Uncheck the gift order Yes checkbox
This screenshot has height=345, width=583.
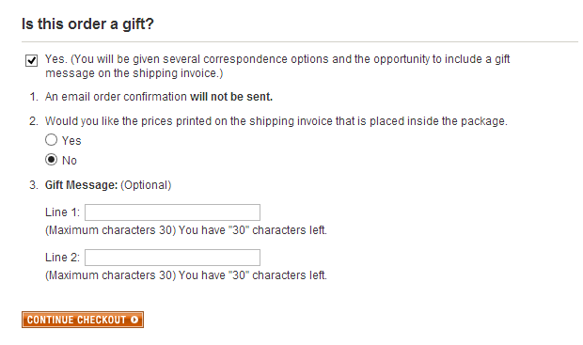coord(32,60)
